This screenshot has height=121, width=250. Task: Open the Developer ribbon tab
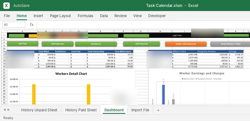[157, 16]
